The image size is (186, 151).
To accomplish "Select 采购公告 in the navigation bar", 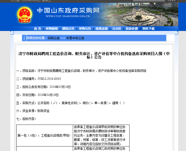I will [85, 29].
